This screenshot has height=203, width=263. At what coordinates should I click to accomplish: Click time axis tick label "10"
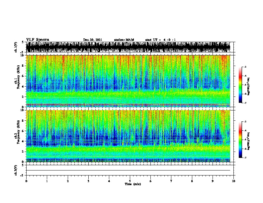[233, 181]
